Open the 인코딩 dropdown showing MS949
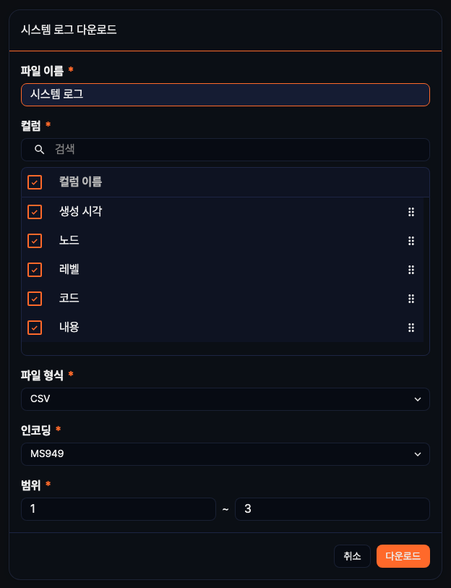This screenshot has width=451, height=588. (x=225, y=454)
